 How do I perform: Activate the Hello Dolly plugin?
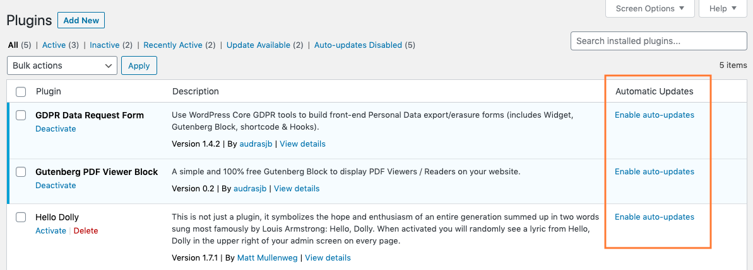(50, 231)
